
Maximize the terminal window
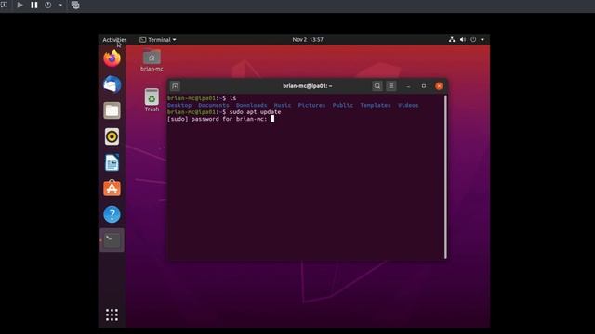pyautogui.click(x=424, y=86)
